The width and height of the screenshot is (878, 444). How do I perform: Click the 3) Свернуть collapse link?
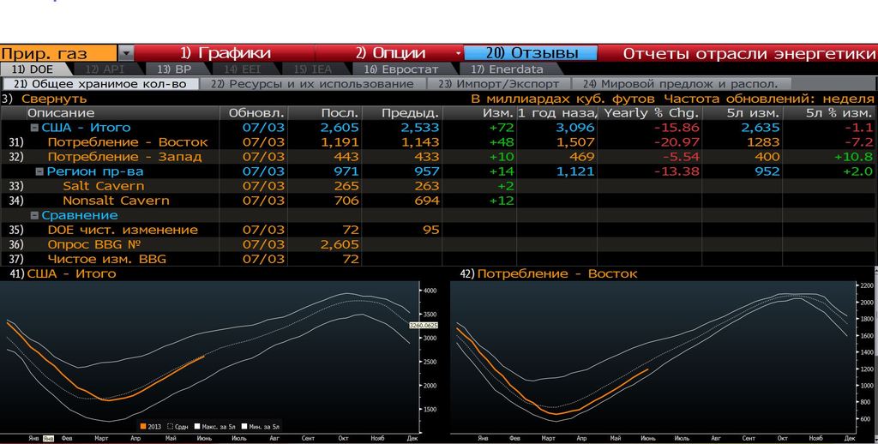coord(45,99)
